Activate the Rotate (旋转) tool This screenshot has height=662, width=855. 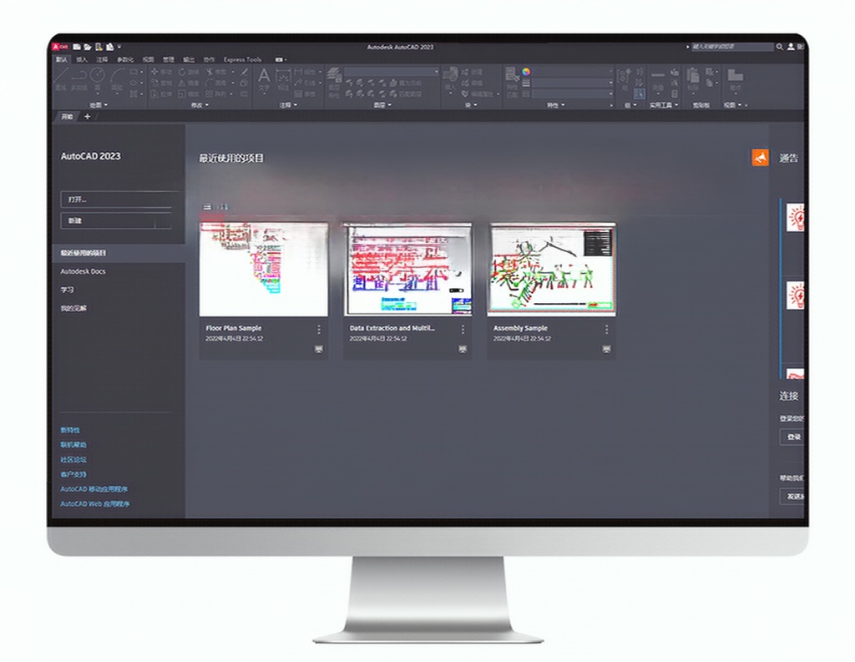tap(189, 72)
